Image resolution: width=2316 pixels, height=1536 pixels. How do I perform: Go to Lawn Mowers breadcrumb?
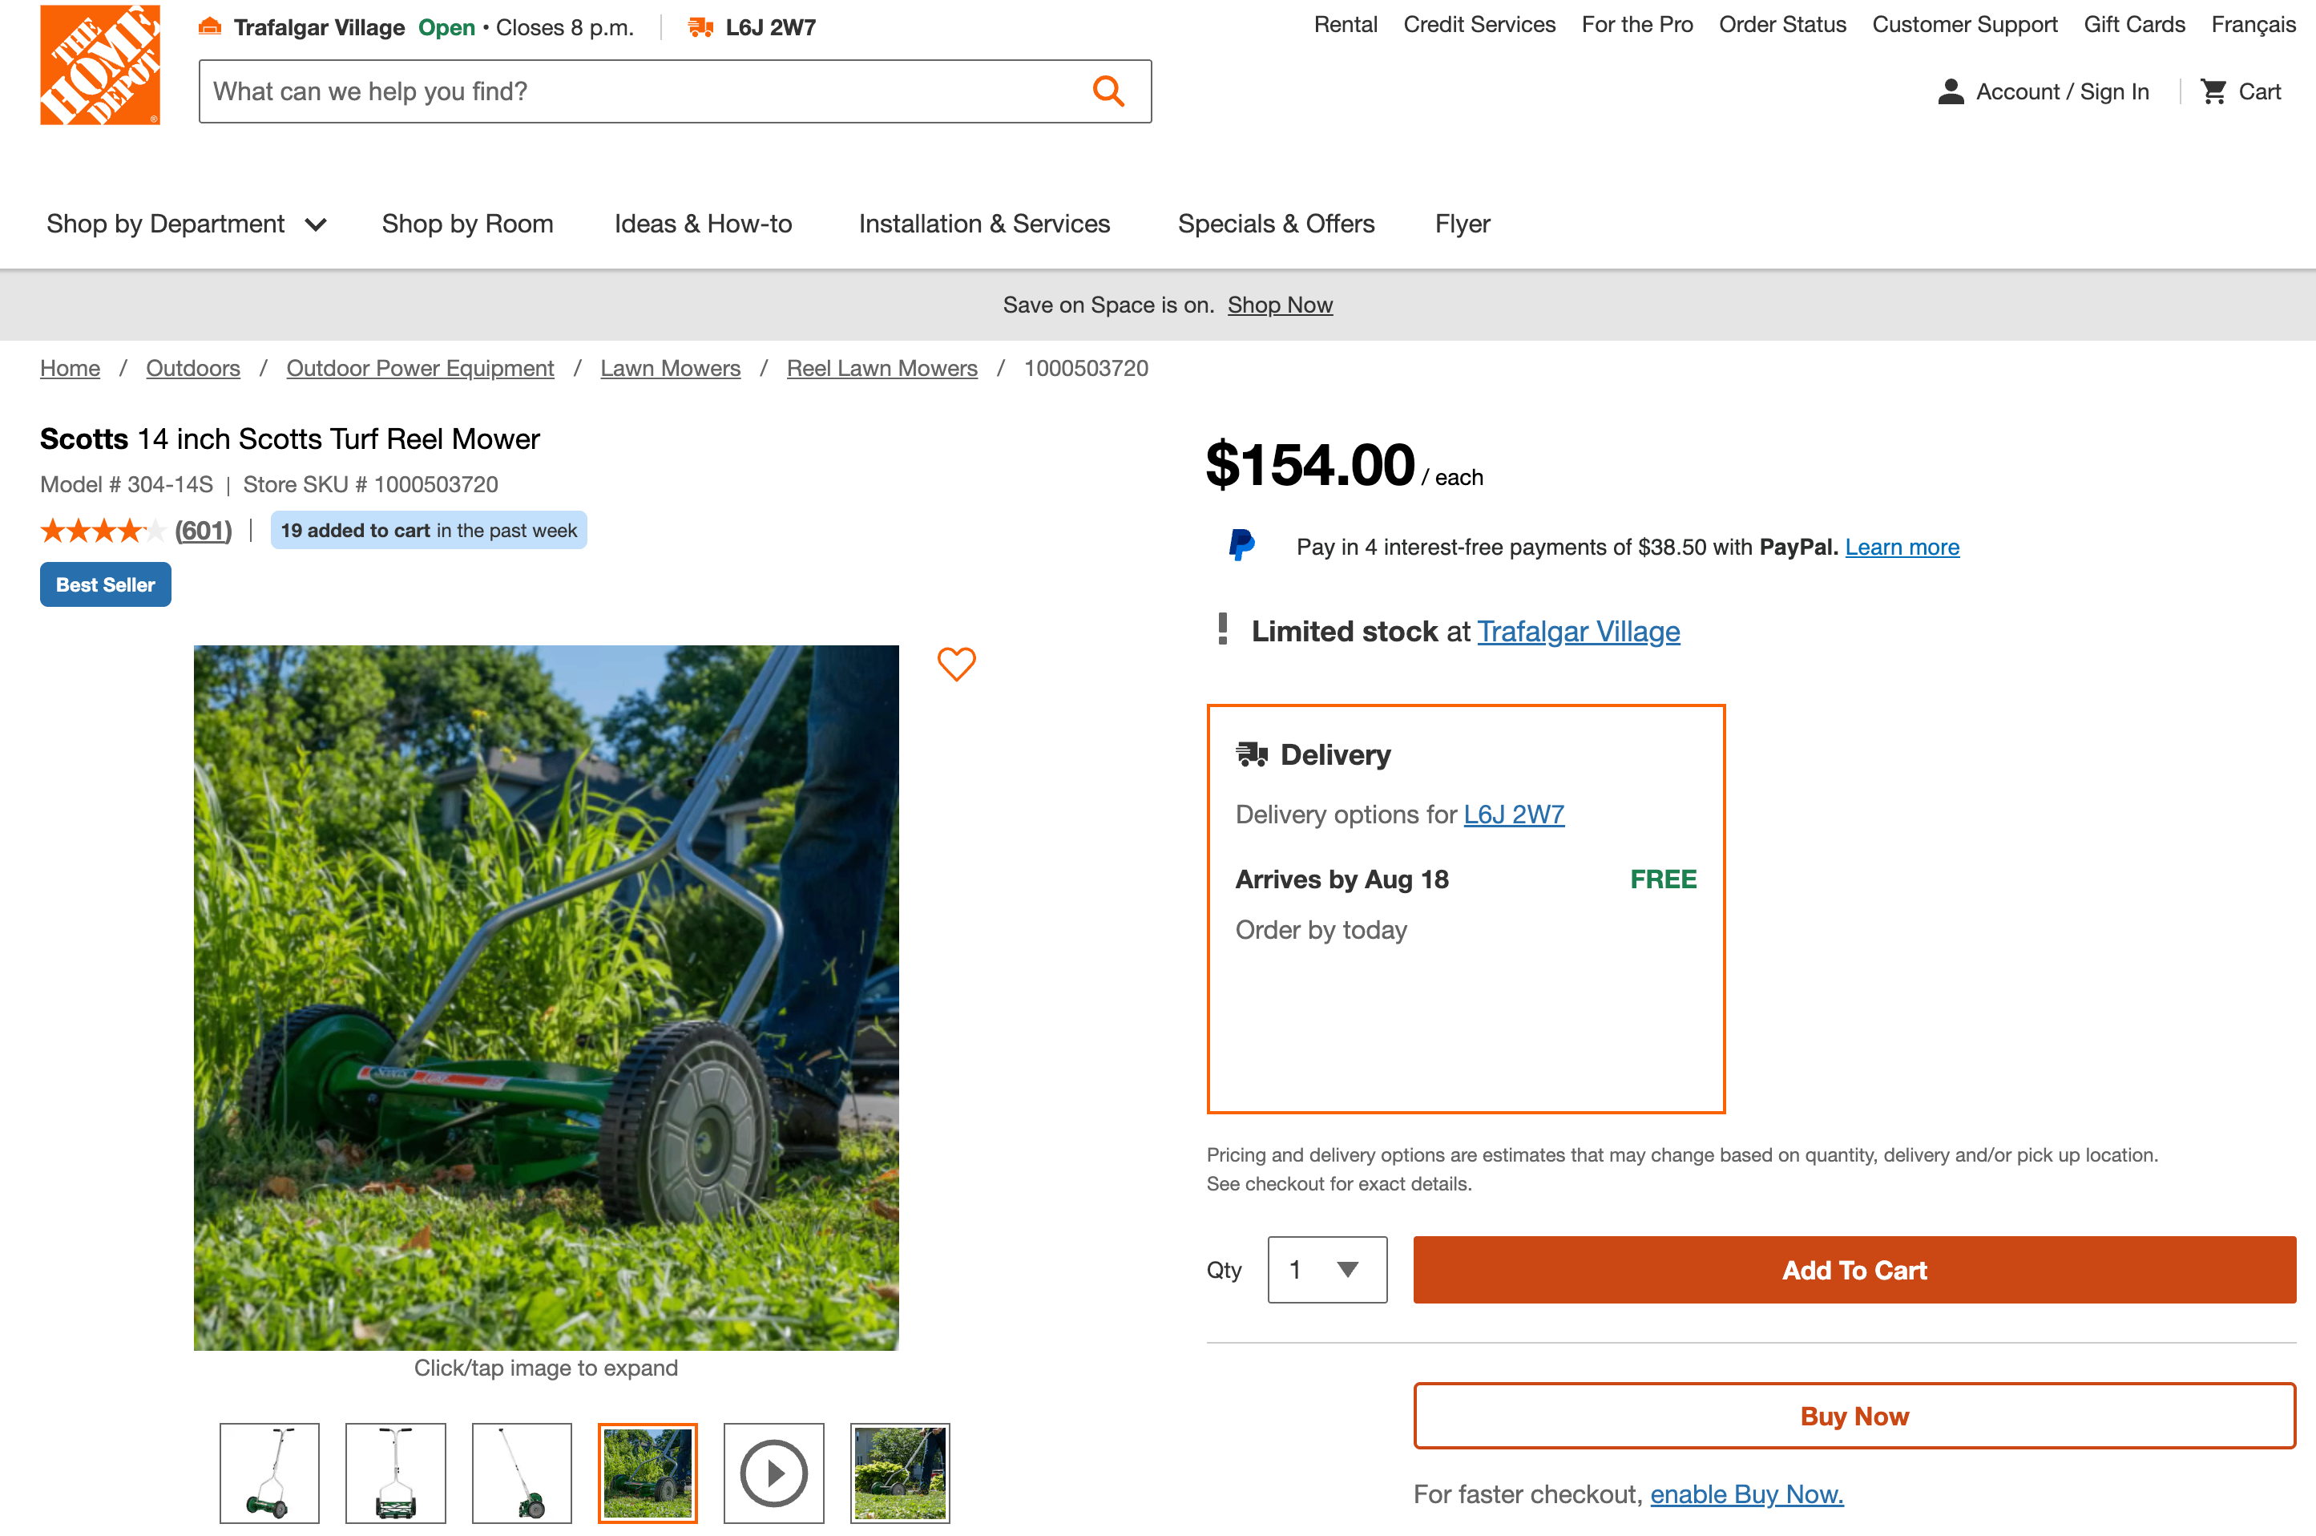click(x=670, y=368)
